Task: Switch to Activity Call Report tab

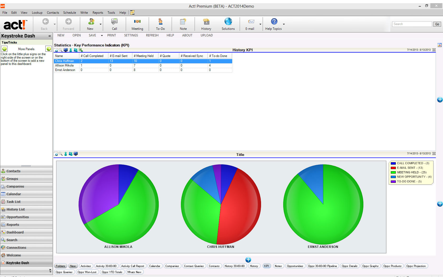Action: click(x=133, y=266)
